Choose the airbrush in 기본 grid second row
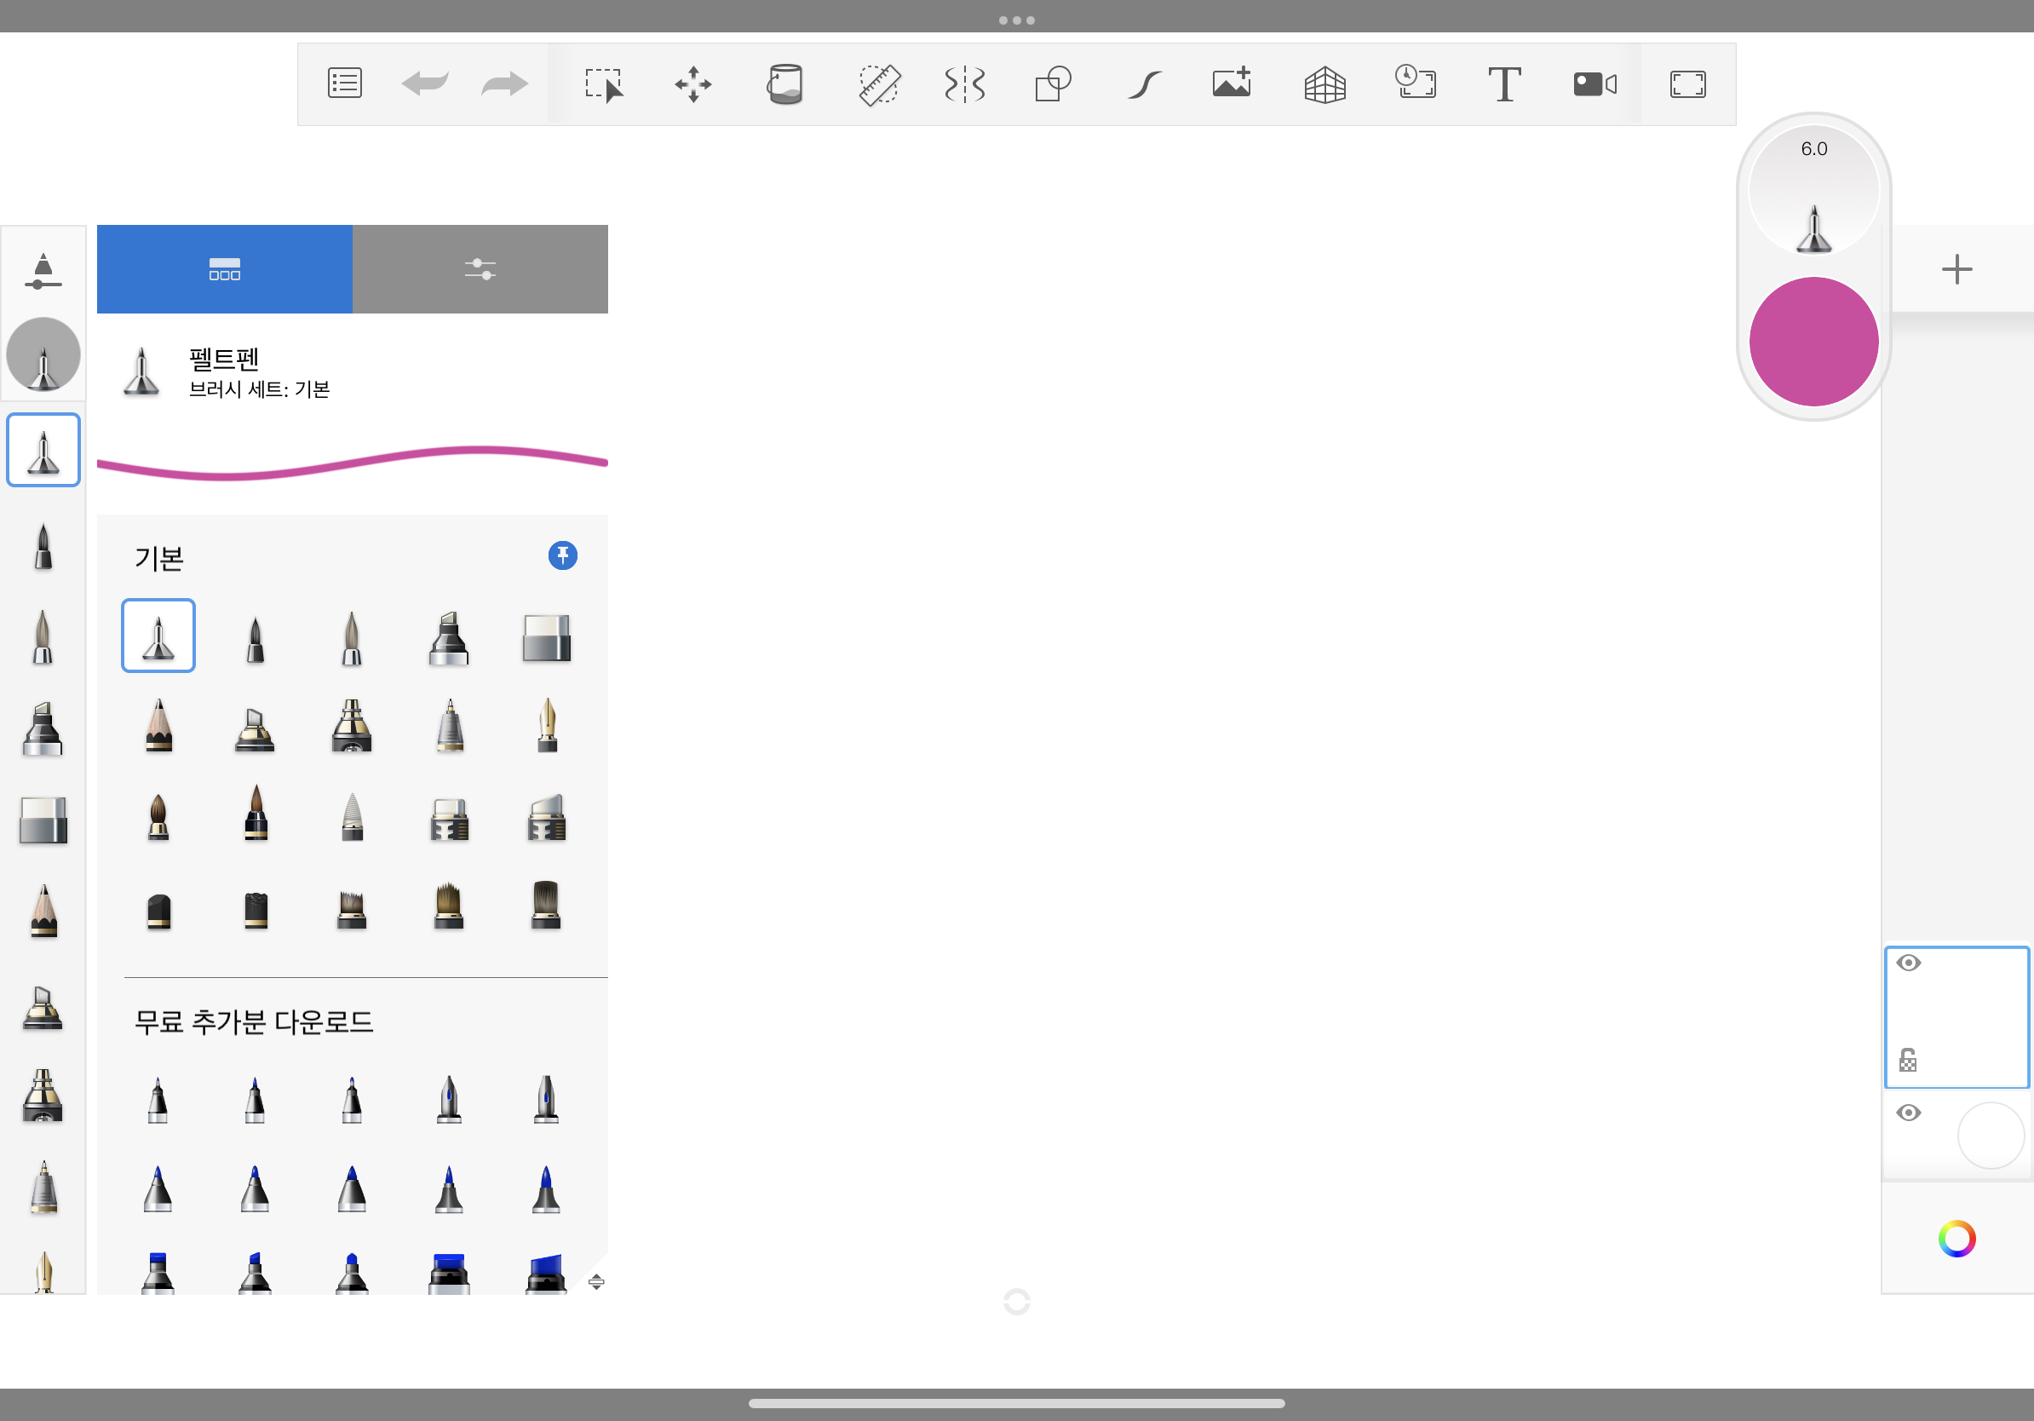Image resolution: width=2034 pixels, height=1421 pixels. pyautogui.click(x=352, y=726)
